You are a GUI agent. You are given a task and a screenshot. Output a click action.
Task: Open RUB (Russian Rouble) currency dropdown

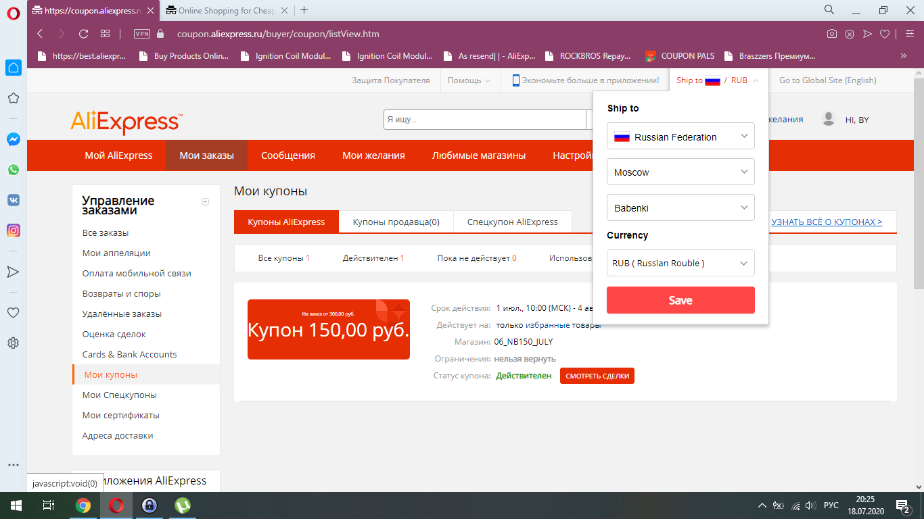[680, 263]
